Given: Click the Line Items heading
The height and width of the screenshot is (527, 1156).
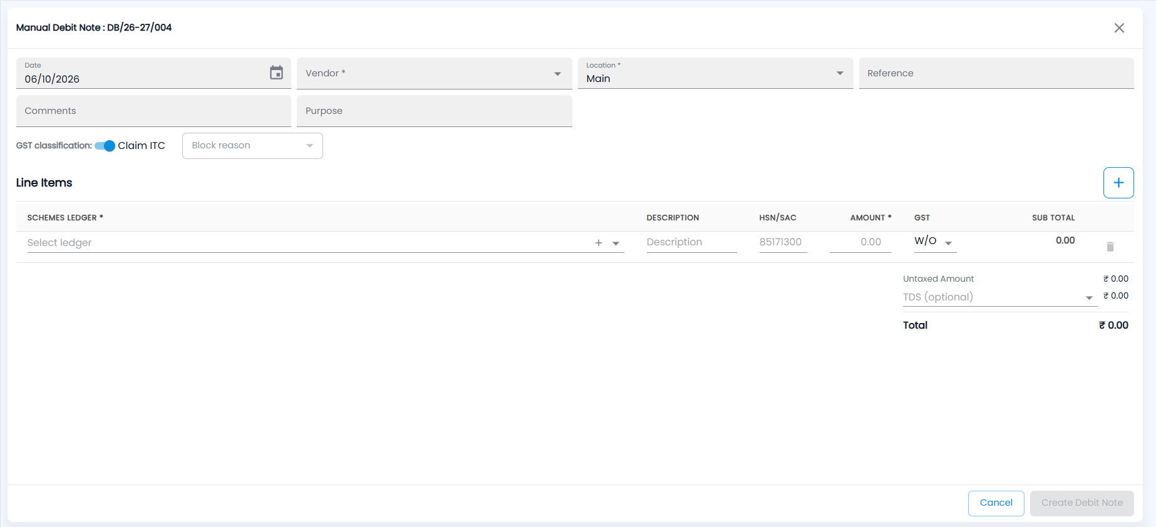Looking at the screenshot, I should pyautogui.click(x=44, y=183).
